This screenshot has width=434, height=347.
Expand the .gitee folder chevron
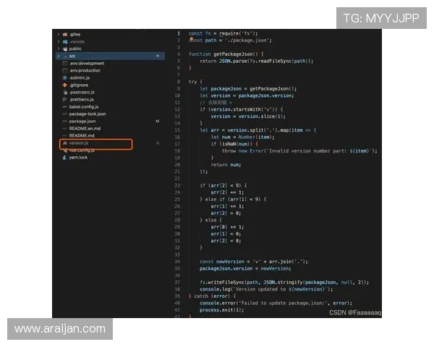[x=58, y=34]
